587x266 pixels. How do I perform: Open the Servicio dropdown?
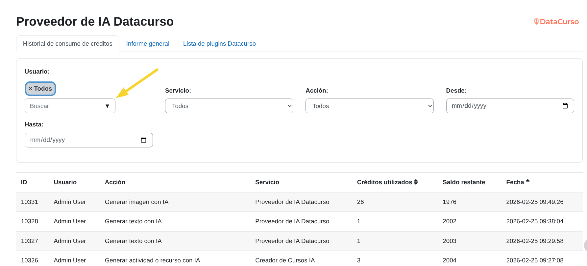click(x=229, y=106)
